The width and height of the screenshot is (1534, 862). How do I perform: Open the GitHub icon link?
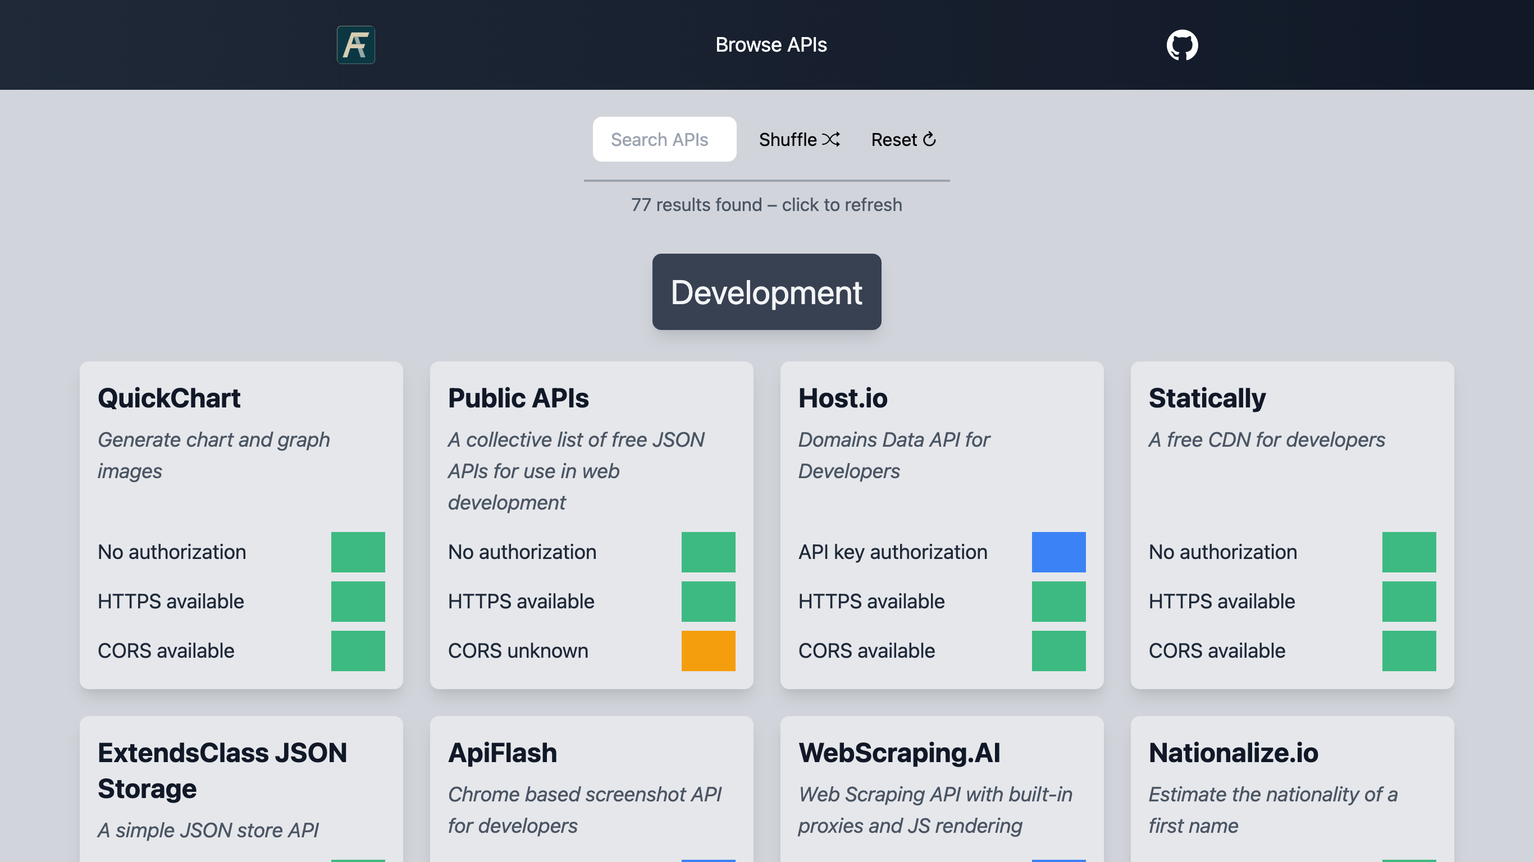pyautogui.click(x=1181, y=45)
